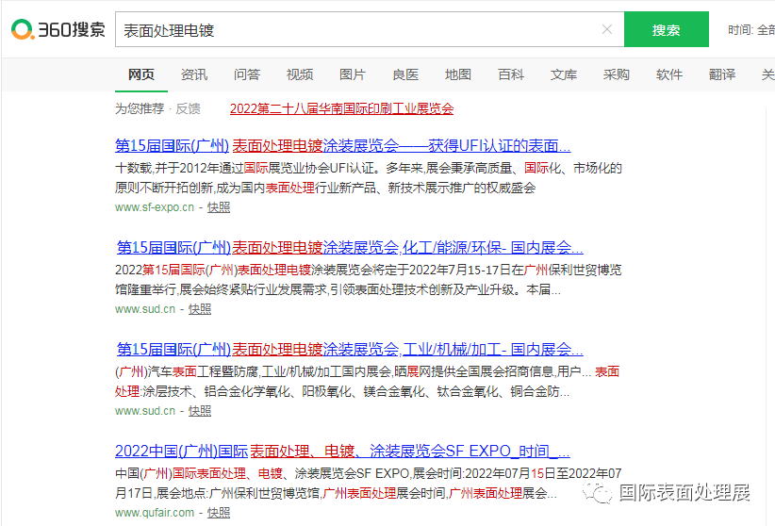Open the 地图 tab
Screen dimensions: 775x526
pos(457,74)
